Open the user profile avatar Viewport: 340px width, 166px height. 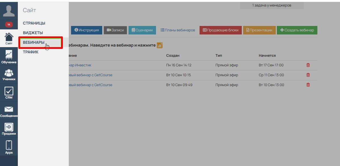(x=9, y=10)
